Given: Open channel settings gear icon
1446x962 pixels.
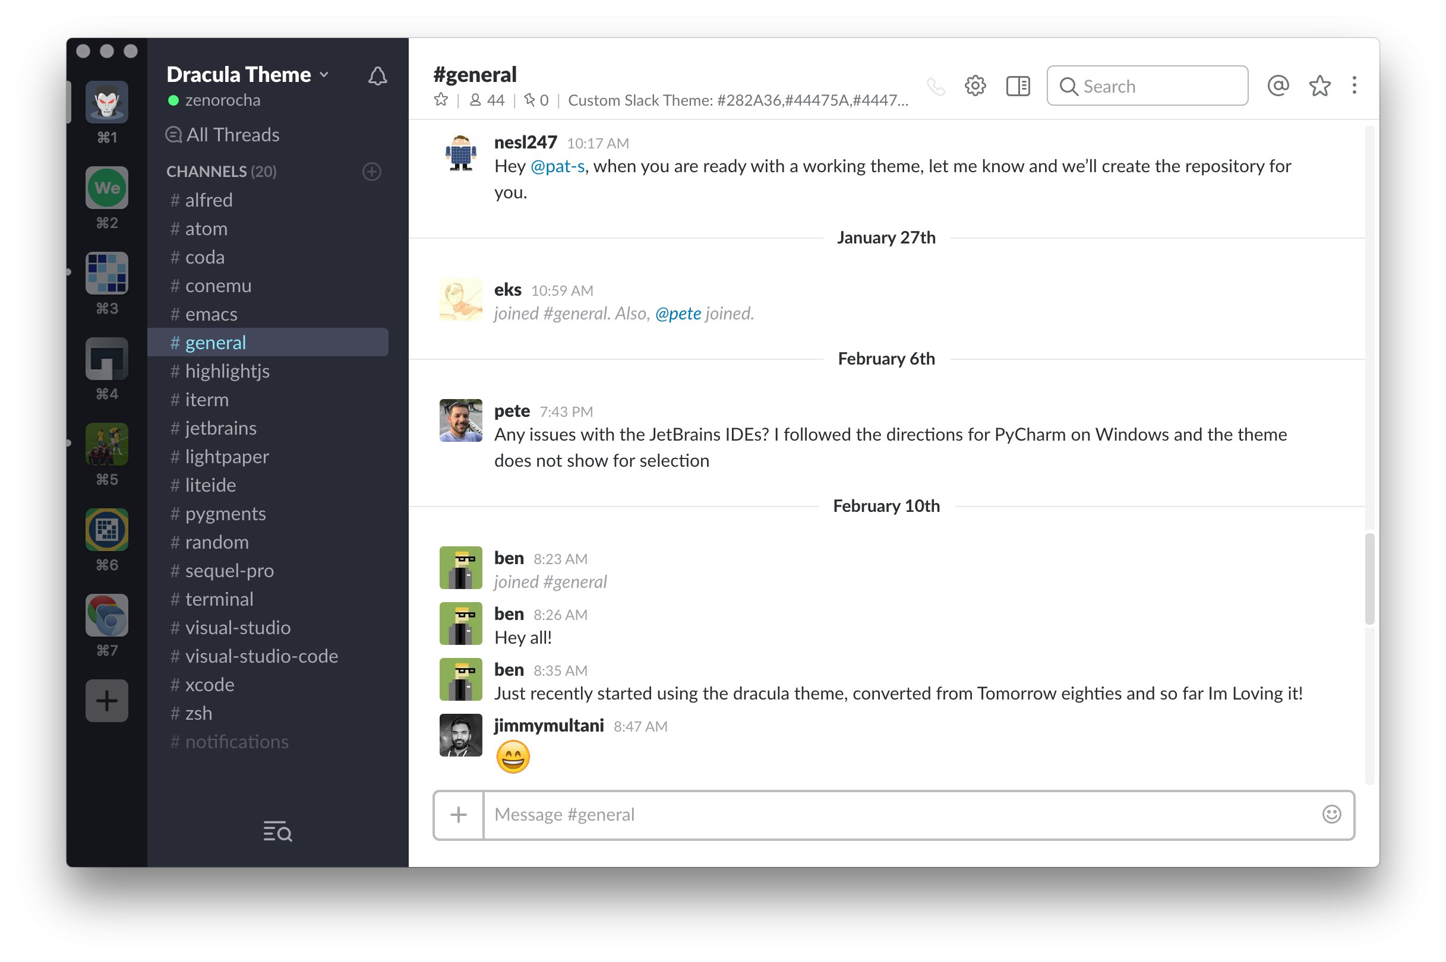Looking at the screenshot, I should click(975, 86).
